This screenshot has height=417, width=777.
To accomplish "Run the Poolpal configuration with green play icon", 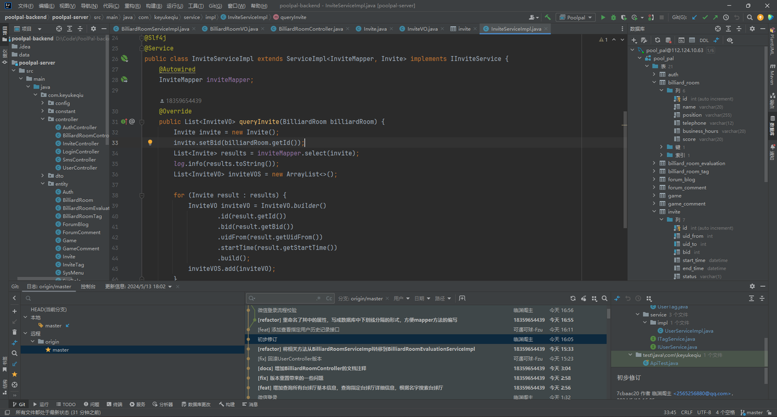I will pyautogui.click(x=603, y=18).
